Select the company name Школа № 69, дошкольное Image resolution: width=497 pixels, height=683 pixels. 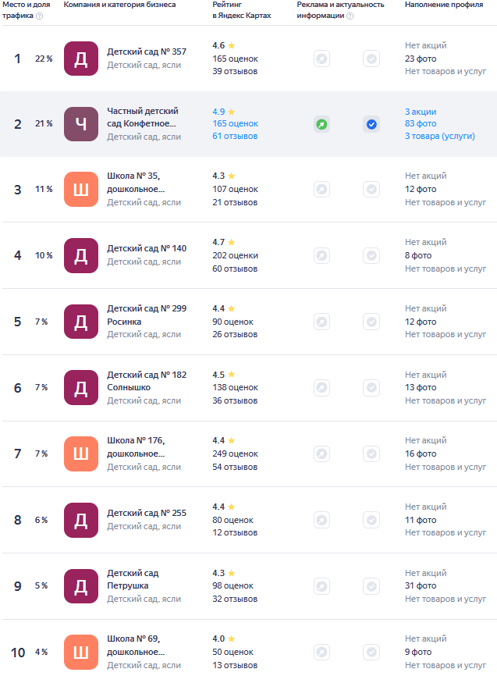(x=136, y=645)
